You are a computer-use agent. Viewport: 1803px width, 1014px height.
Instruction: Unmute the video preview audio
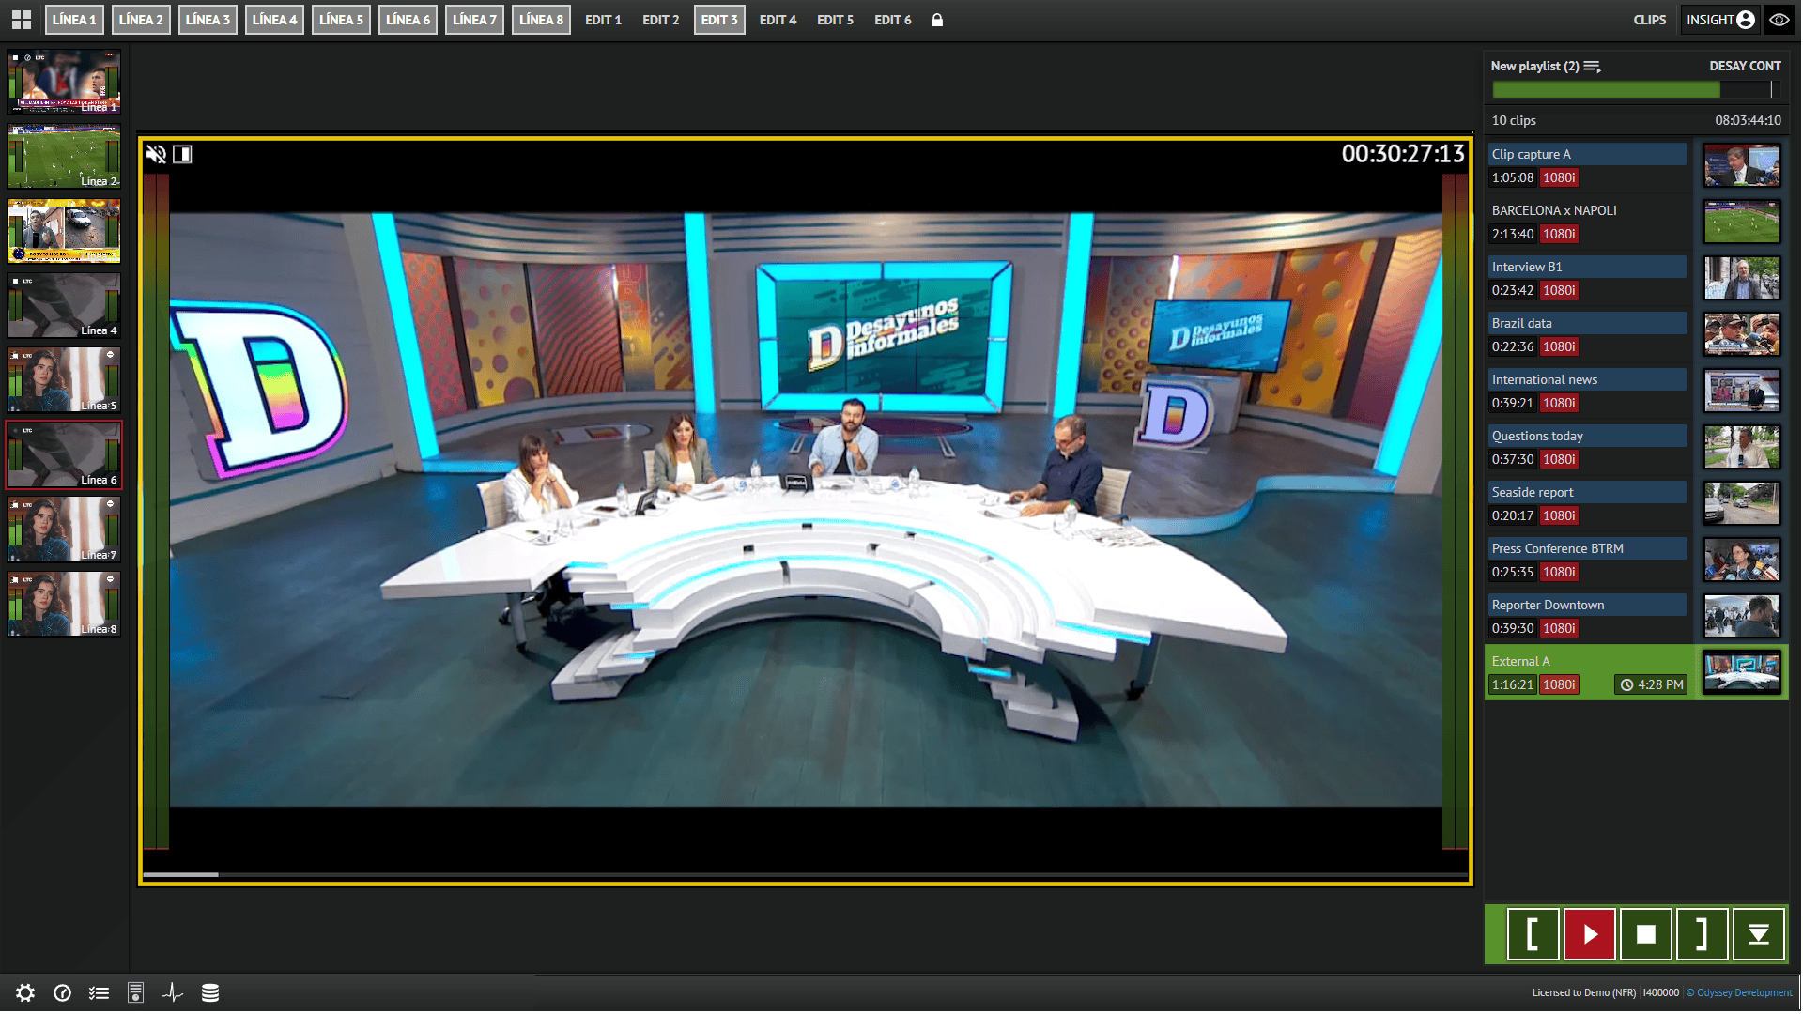156,154
